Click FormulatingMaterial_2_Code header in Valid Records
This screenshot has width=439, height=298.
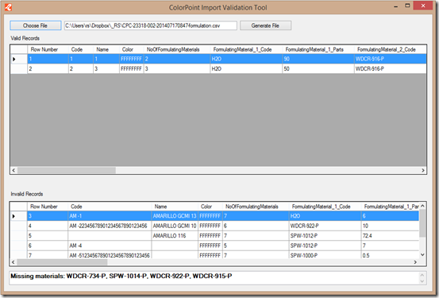click(390, 49)
